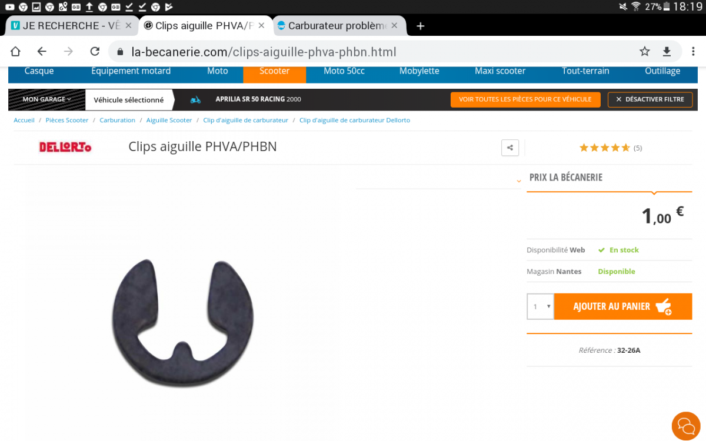The width and height of the screenshot is (706, 441).
Task: Open the Mobylette menu
Action: coord(419,71)
